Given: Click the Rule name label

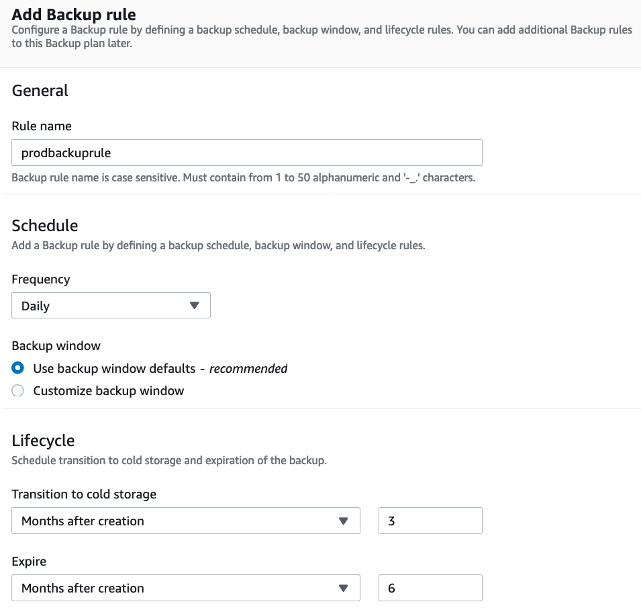Looking at the screenshot, I should [42, 126].
